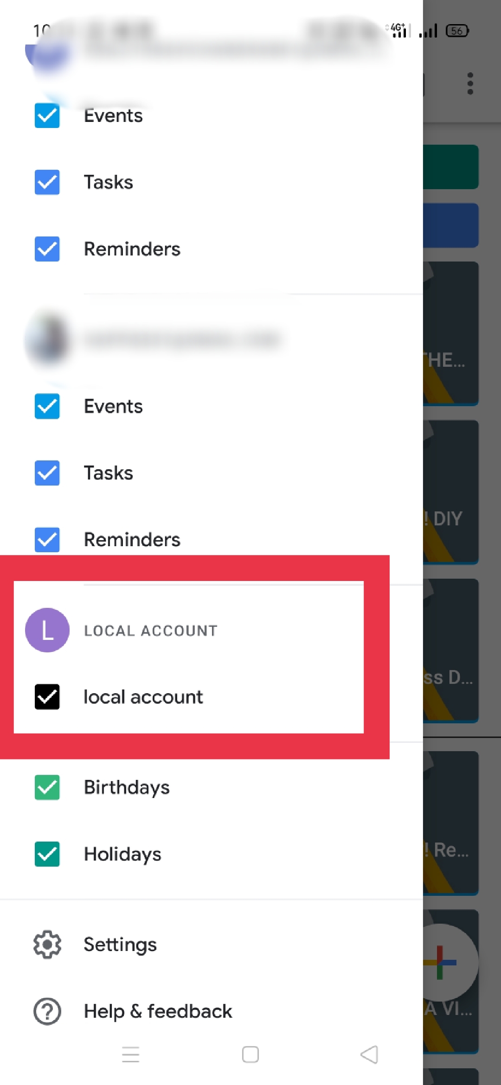Tap the Android back navigation triangle

(x=370, y=1054)
